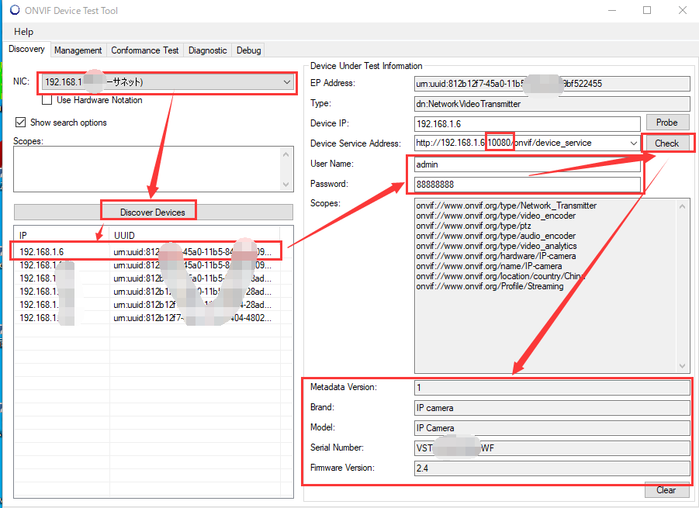The image size is (699, 508).
Task: Click the Brand field showing IP camera
Action: 552,408
